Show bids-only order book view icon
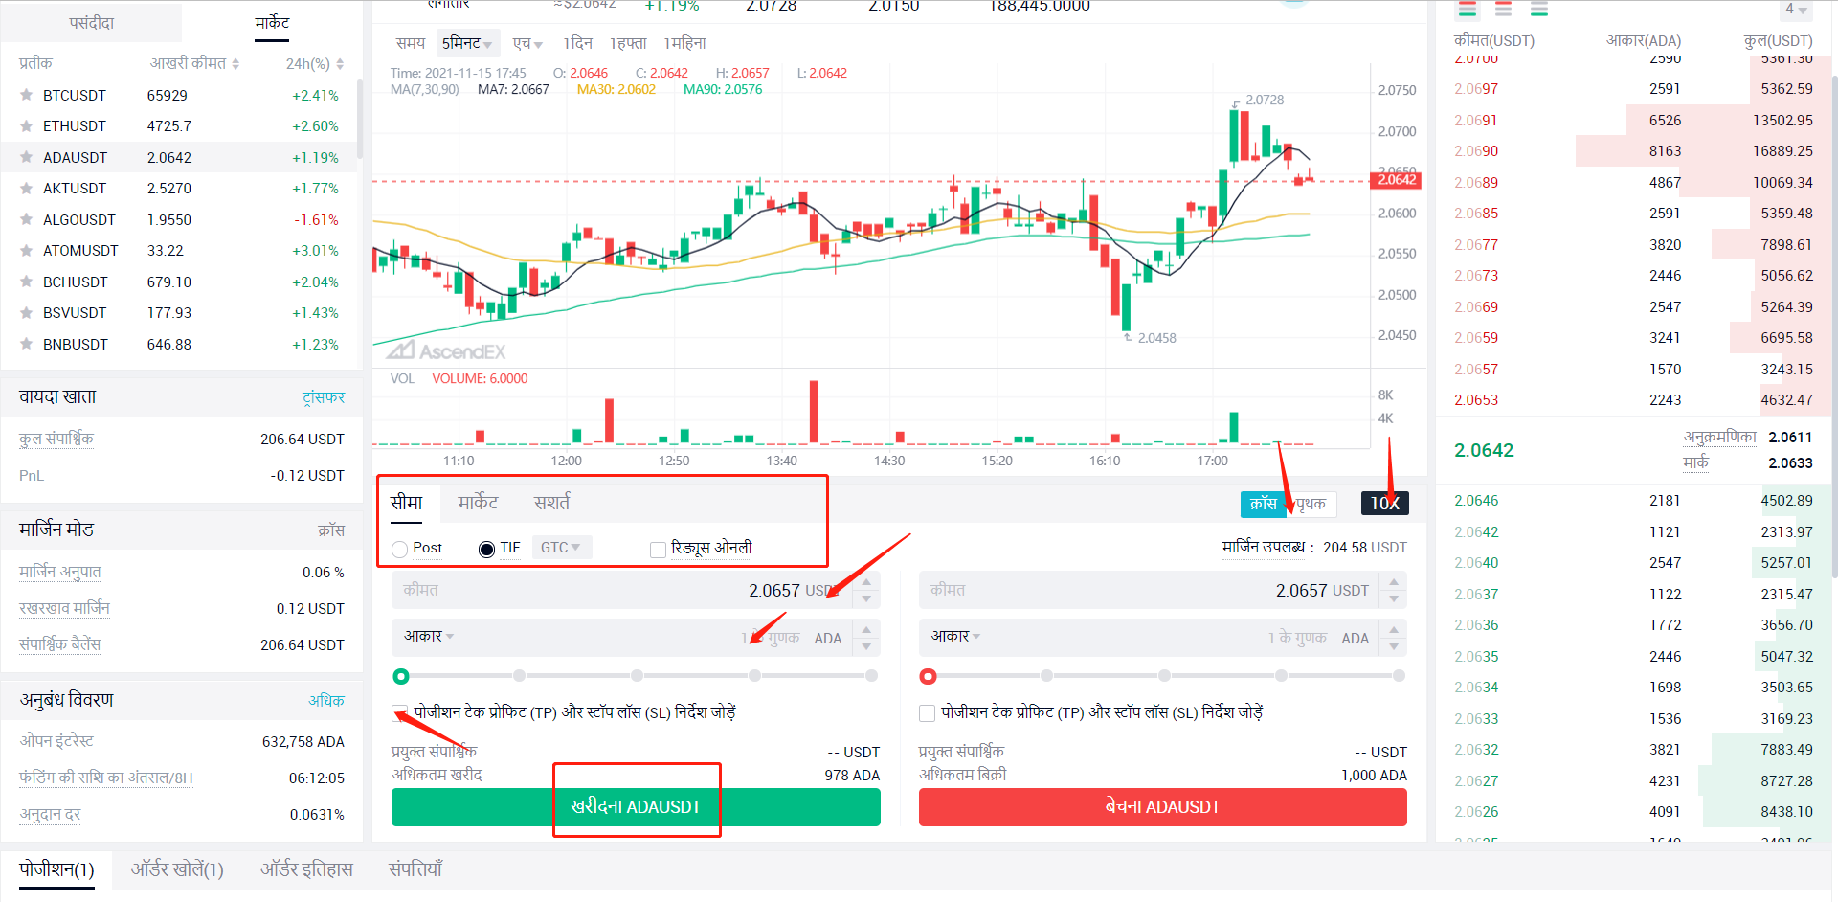 click(1539, 10)
